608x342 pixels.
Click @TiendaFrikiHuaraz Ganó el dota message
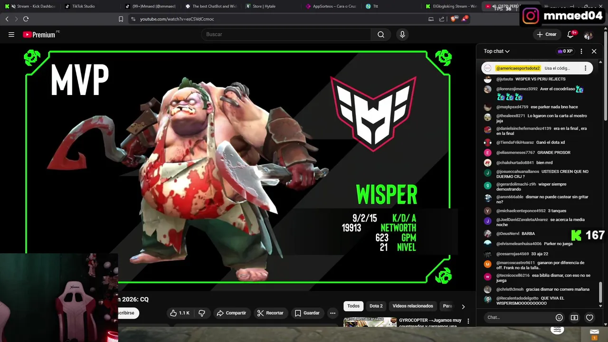pyautogui.click(x=531, y=142)
